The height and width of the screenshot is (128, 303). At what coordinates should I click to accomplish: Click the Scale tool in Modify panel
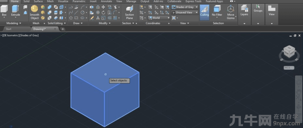[103, 18]
